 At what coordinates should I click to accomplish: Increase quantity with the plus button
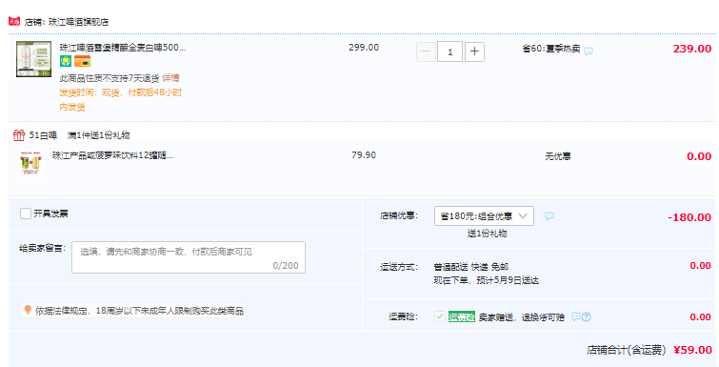(x=474, y=51)
